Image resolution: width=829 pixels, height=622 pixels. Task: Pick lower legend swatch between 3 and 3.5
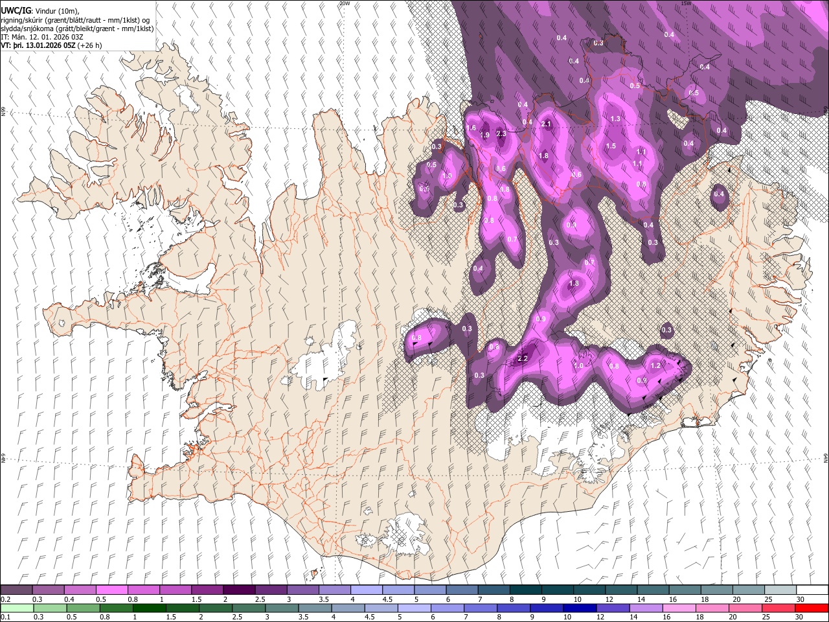click(x=282, y=608)
